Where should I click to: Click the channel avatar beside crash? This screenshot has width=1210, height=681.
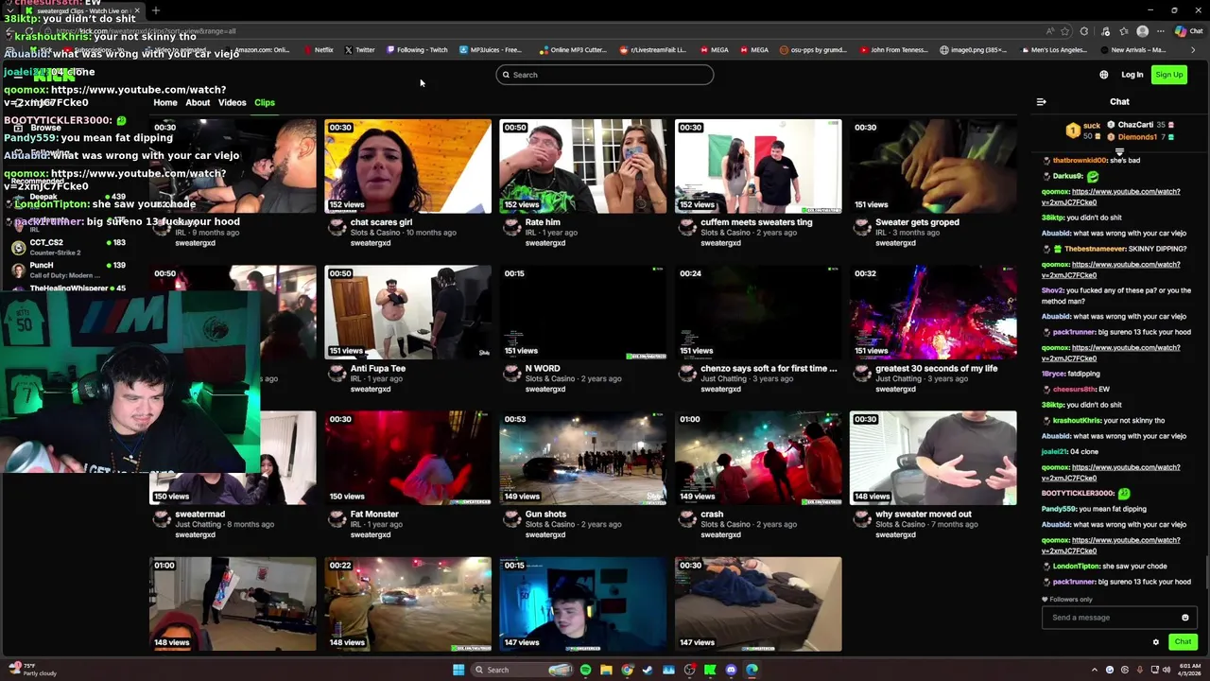(x=687, y=519)
